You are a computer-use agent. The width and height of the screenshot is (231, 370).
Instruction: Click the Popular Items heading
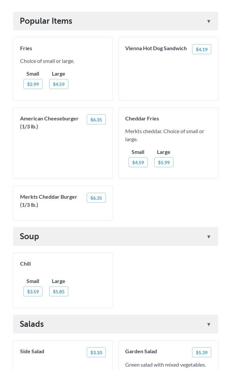(x=46, y=21)
